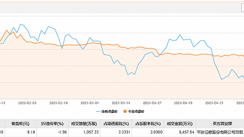
Task: Click the 折/溢价率(%) column header
Action: tap(52, 124)
